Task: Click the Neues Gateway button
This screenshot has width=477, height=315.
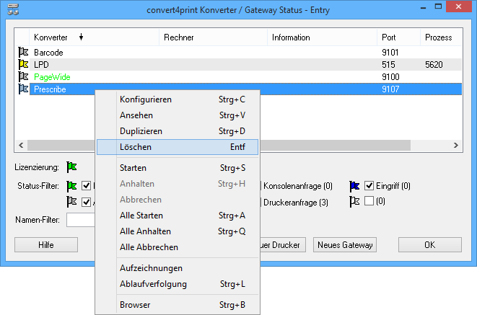Action: (345, 245)
